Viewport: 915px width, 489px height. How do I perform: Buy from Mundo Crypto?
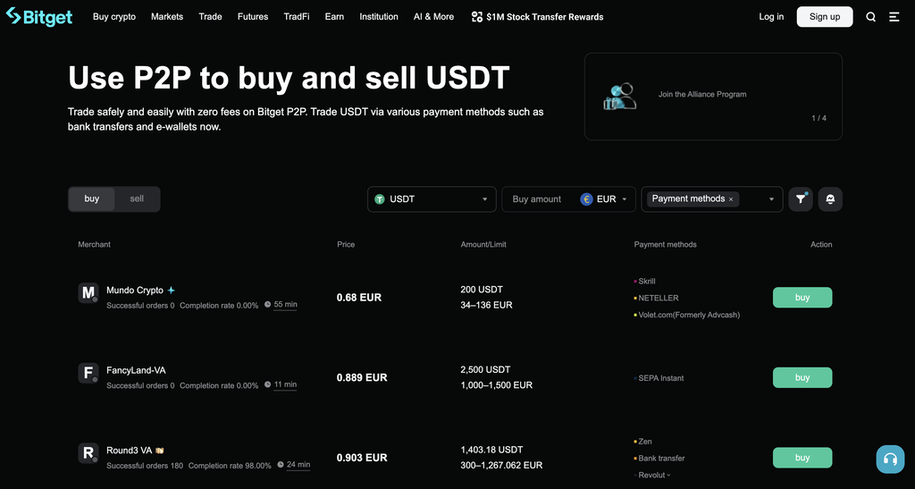click(802, 298)
